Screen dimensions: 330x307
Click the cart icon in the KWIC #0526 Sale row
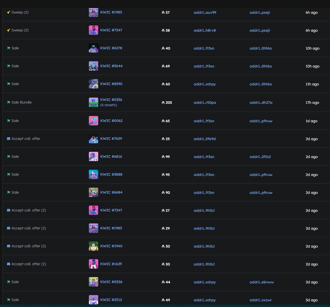(9, 282)
